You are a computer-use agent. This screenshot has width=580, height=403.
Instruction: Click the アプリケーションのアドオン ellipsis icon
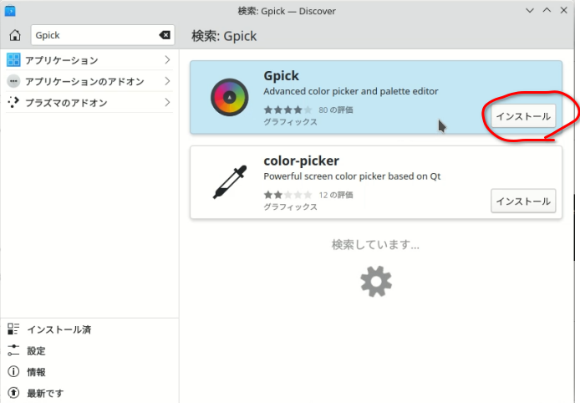coord(13,81)
